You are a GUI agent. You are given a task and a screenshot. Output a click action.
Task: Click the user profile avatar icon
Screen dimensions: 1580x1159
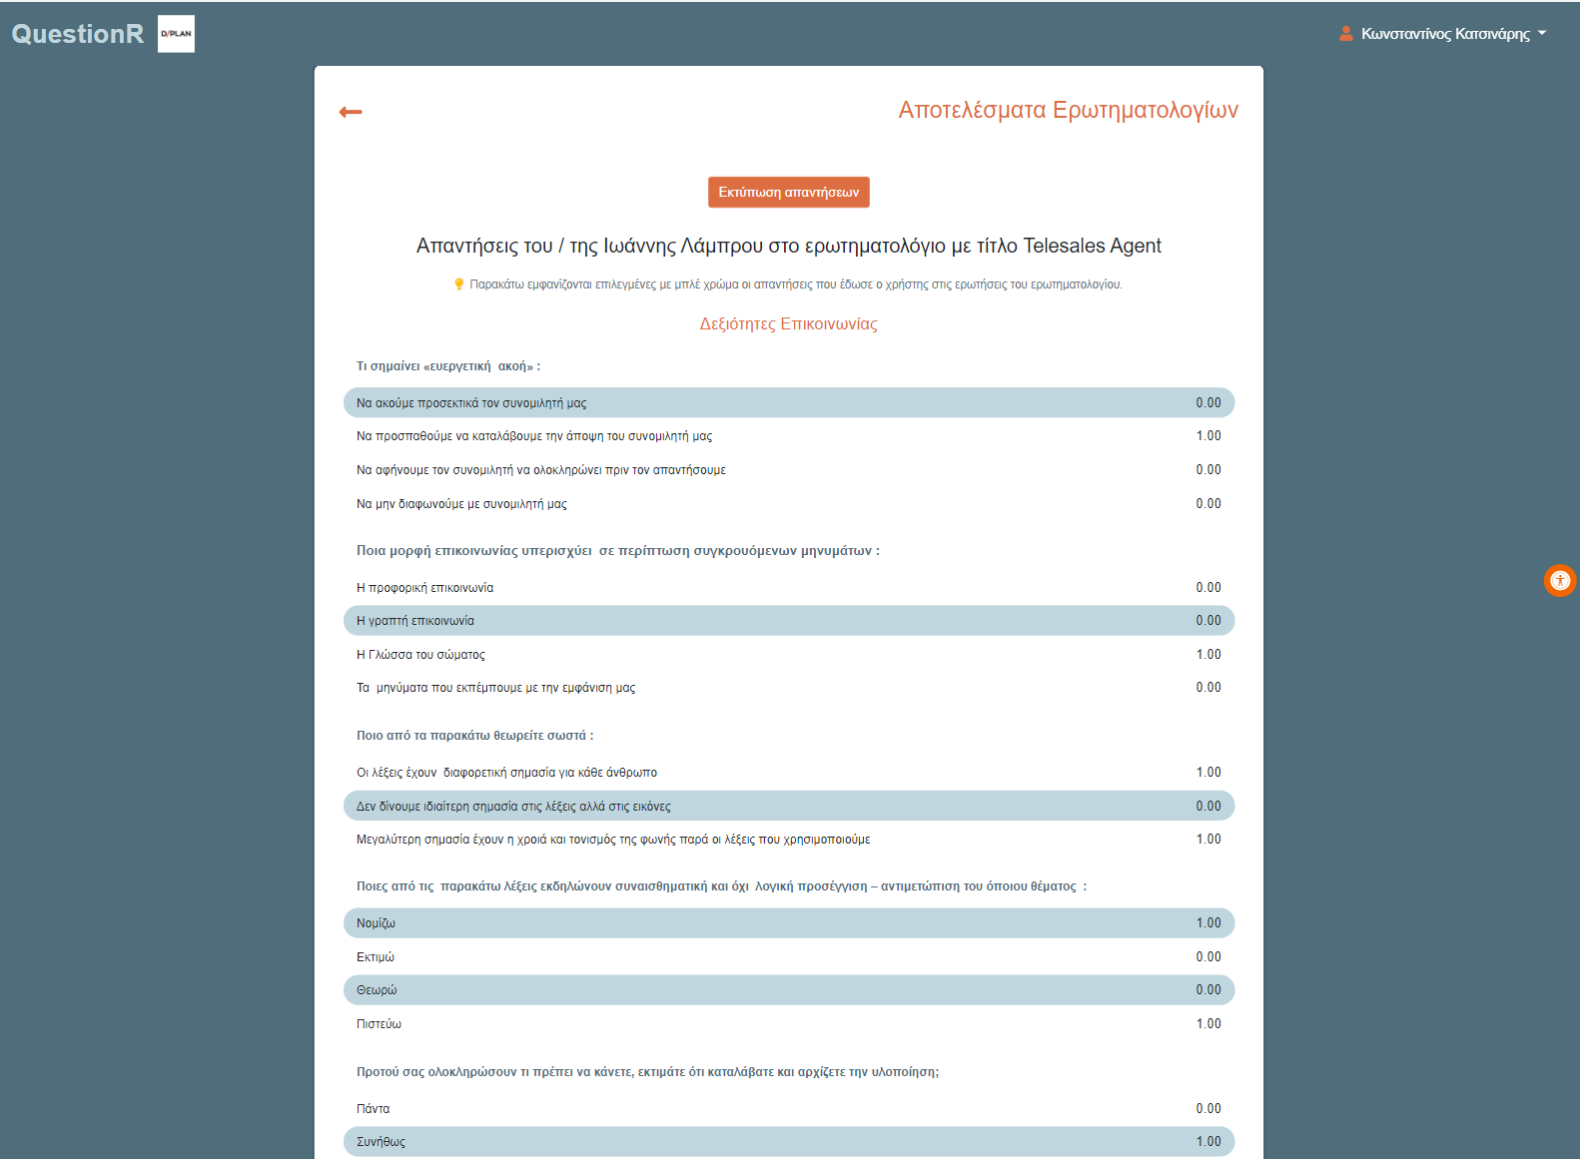pyautogui.click(x=1345, y=34)
